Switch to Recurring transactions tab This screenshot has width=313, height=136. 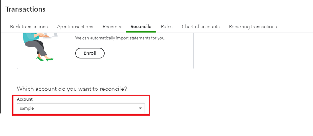[253, 27]
